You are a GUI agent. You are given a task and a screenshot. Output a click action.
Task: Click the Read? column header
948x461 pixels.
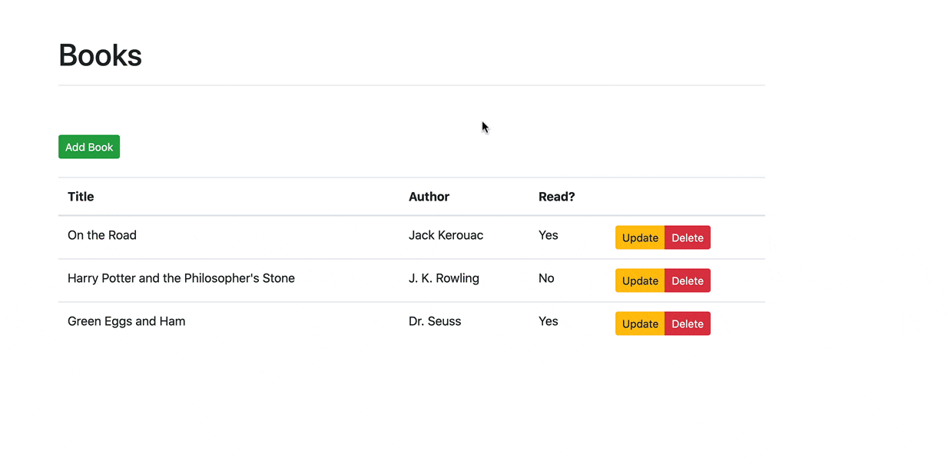pos(557,196)
